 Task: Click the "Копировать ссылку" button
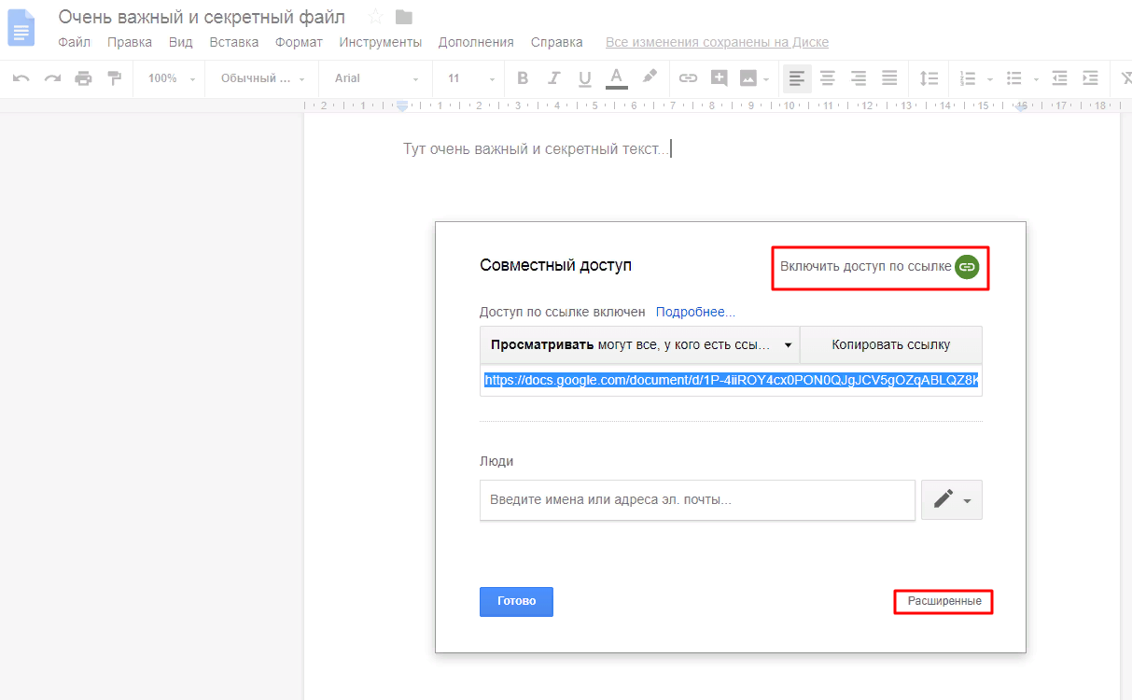(x=890, y=344)
